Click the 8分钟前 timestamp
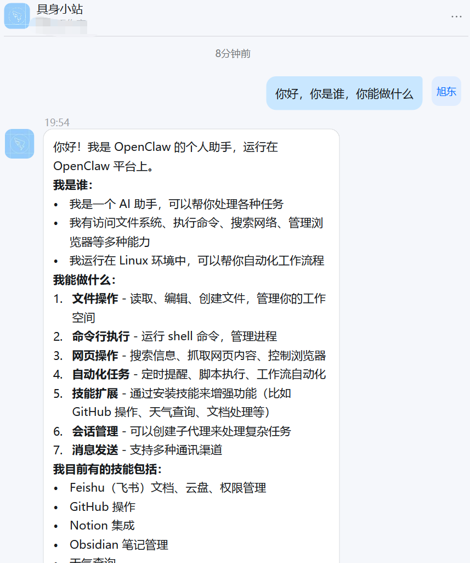This screenshot has height=563, width=470. pyautogui.click(x=233, y=53)
